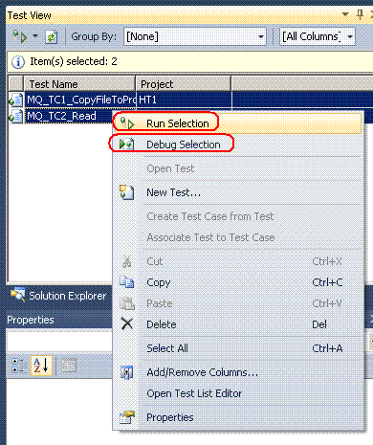
Task: Switch to the Solution Explorer tab
Action: tap(59, 296)
